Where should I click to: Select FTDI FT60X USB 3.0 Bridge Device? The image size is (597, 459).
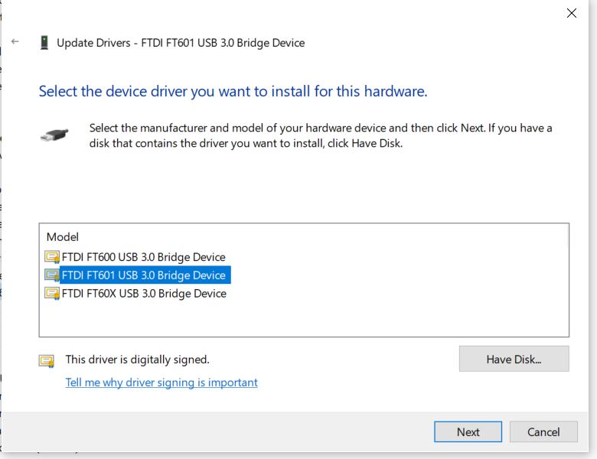pos(144,294)
